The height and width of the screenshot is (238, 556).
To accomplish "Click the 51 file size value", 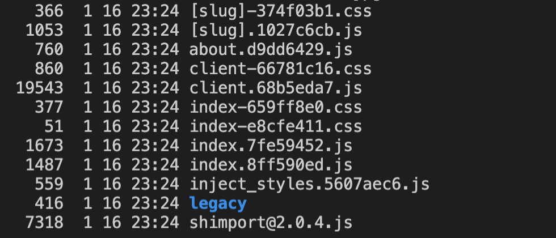I will pos(54,126).
